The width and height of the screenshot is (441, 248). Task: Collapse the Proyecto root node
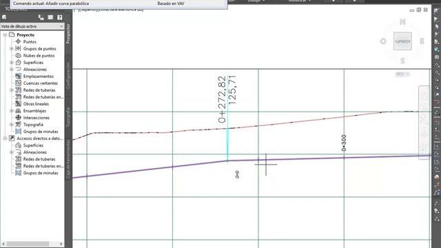coord(5,35)
